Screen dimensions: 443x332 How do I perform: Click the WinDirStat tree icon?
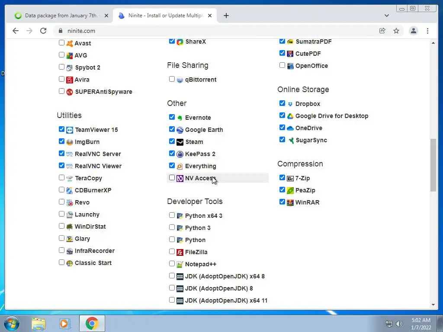pos(70,227)
